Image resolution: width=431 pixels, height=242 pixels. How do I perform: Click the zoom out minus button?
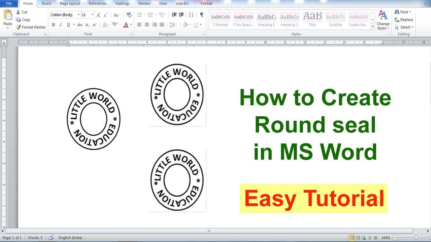coord(395,238)
